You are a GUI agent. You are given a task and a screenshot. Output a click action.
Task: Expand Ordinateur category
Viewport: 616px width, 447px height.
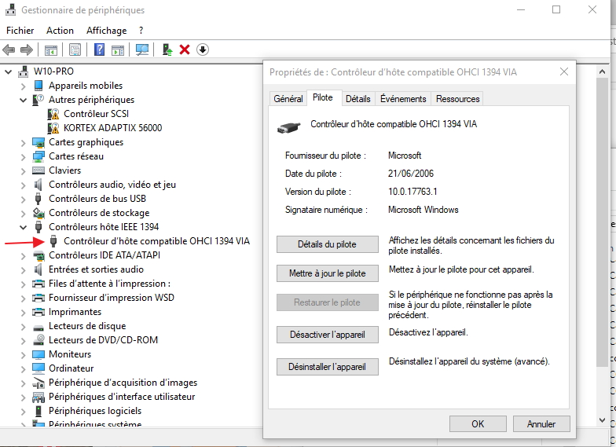pyautogui.click(x=24, y=369)
